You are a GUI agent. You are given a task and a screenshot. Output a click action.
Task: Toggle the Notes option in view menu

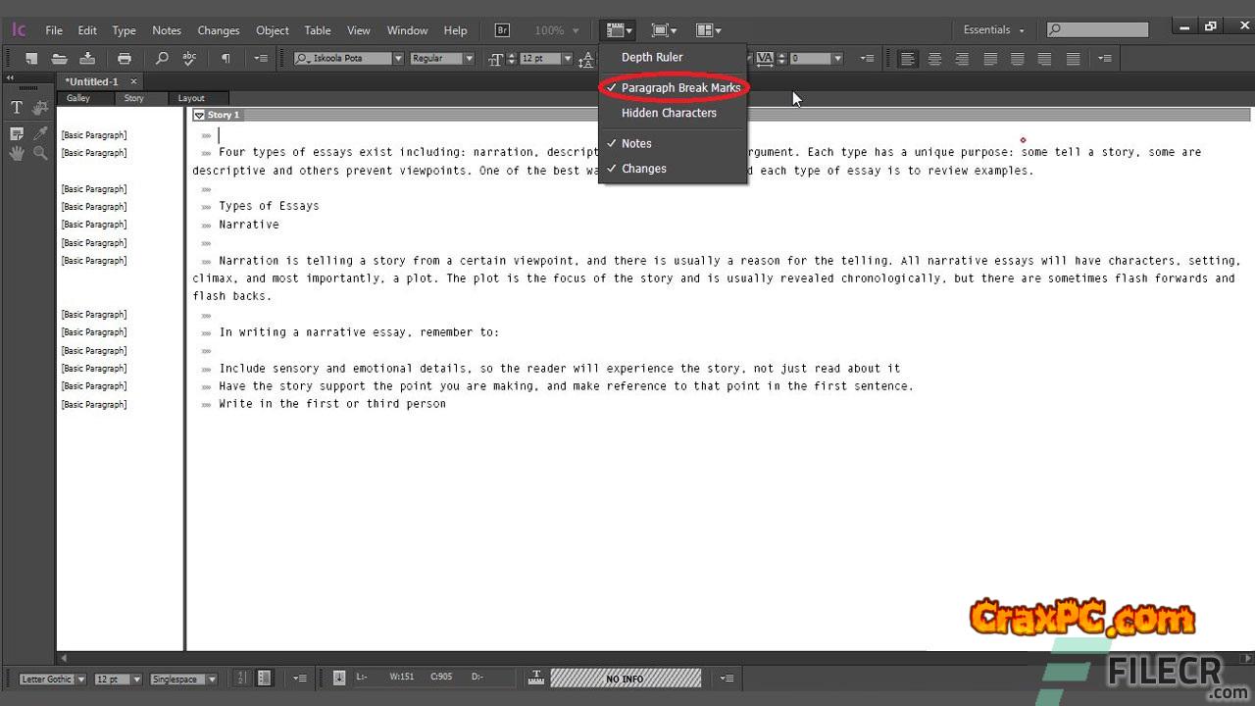(636, 143)
